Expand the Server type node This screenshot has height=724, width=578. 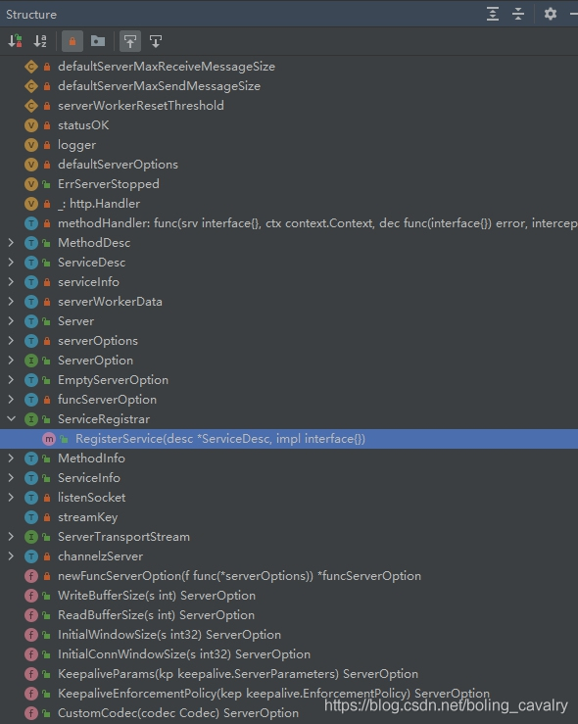[x=11, y=321]
